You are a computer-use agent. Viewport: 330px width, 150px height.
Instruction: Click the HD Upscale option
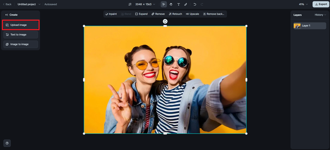[x=192, y=14]
